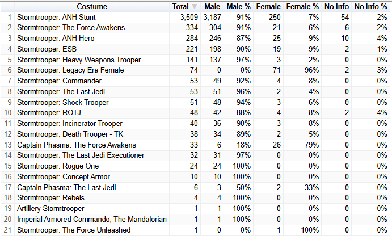The image size is (392, 240).
Task: Select Stormtrooper: Heavy Weapons Trooper row
Action: pyautogui.click(x=196, y=60)
